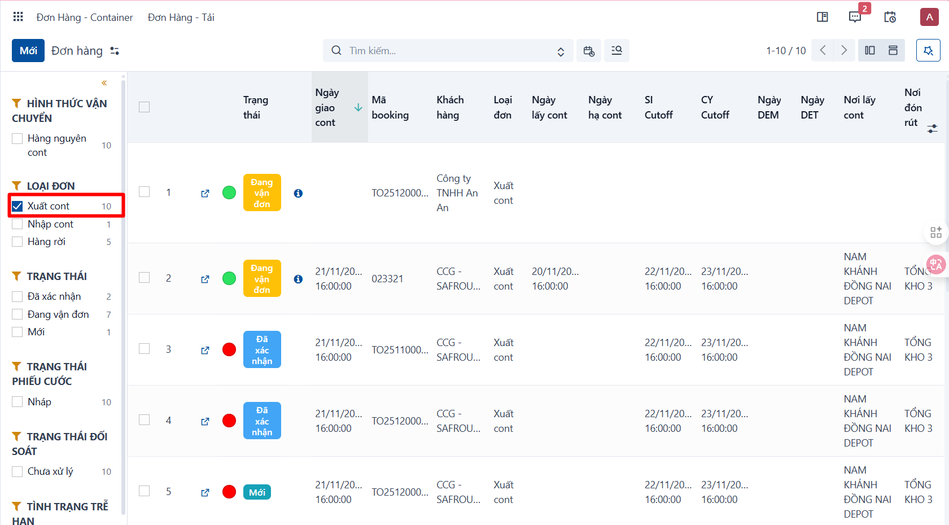Click the book panel icon in top bar
Viewport: 949px width, 525px height.
823,17
